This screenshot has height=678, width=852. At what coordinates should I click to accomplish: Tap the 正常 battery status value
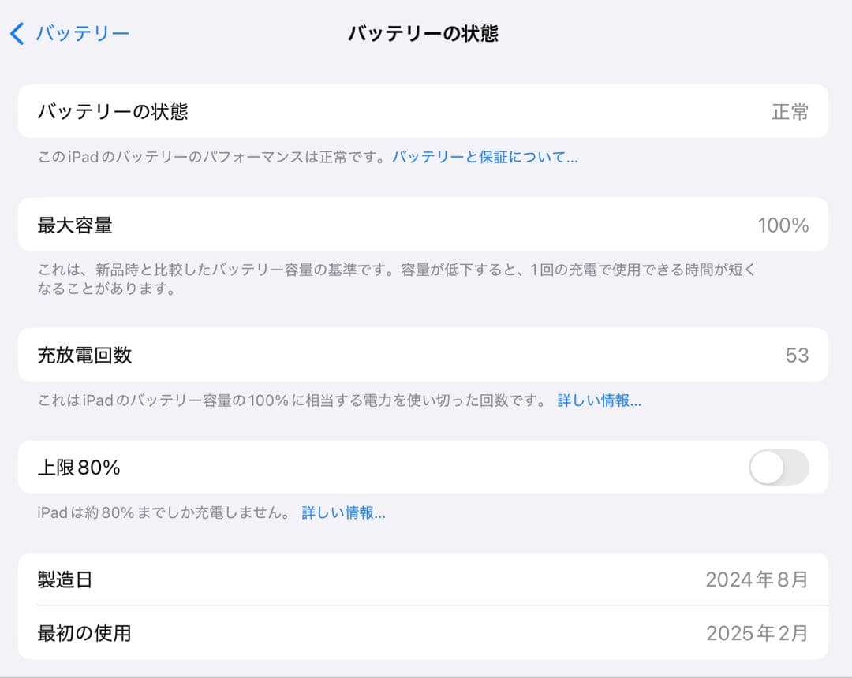click(792, 111)
